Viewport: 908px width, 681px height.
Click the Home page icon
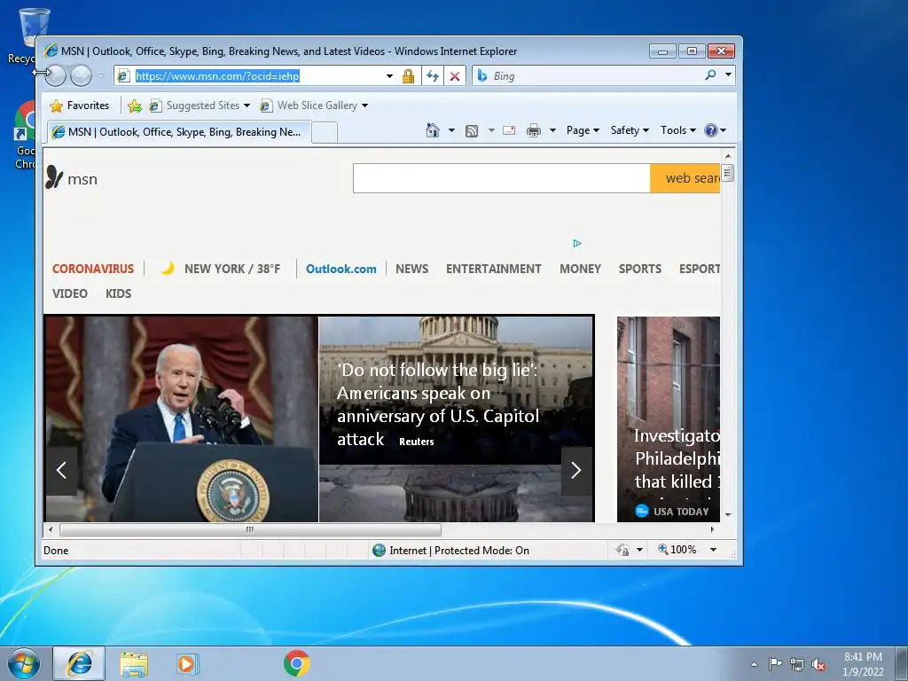(x=433, y=130)
